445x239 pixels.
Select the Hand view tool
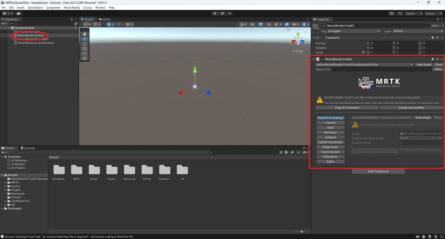[x=85, y=34]
